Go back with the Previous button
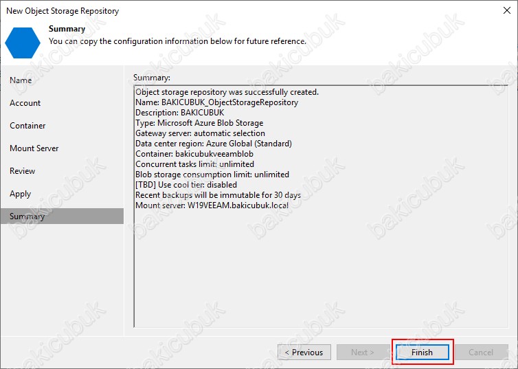This screenshot has width=518, height=369. 304,352
